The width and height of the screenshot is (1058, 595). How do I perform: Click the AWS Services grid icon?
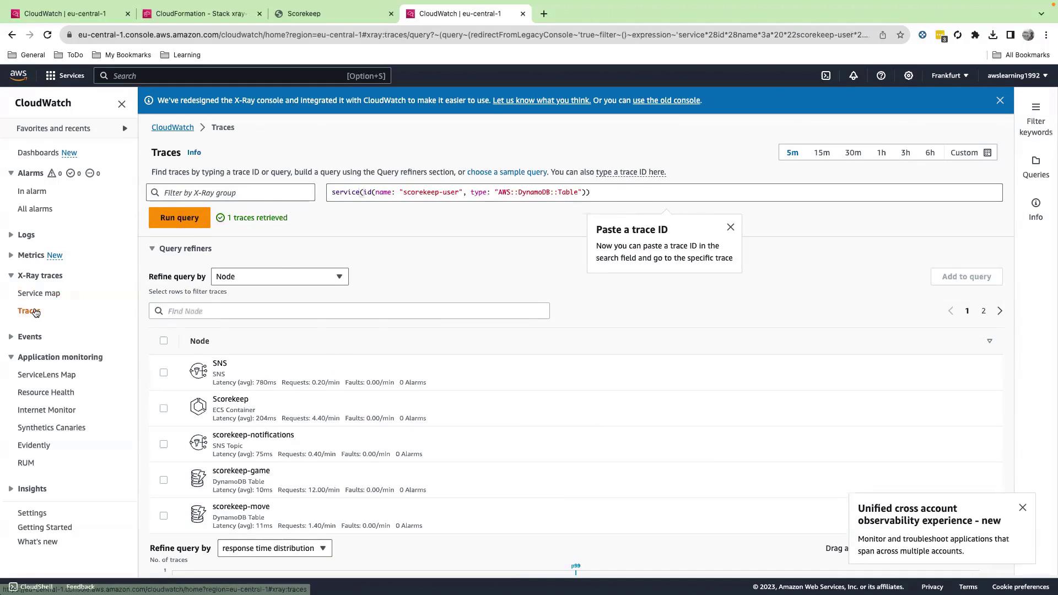point(51,75)
